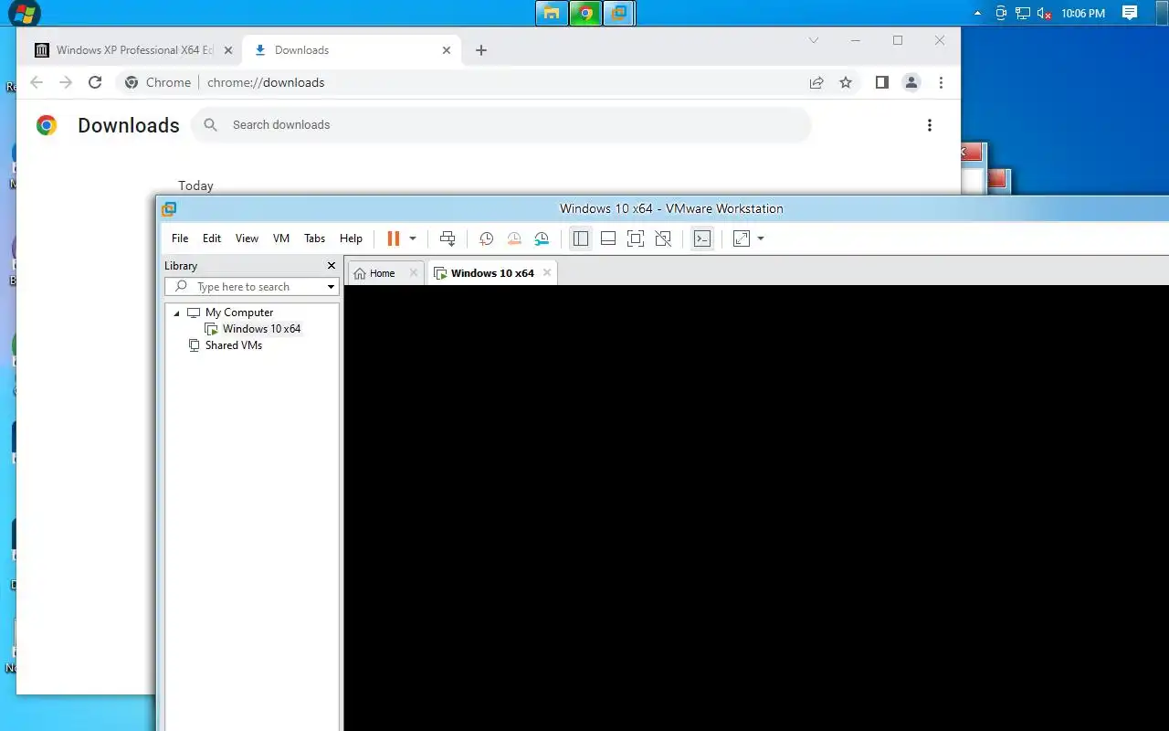Image resolution: width=1169 pixels, height=731 pixels.
Task: Close the Library panel
Action: pos(332,265)
